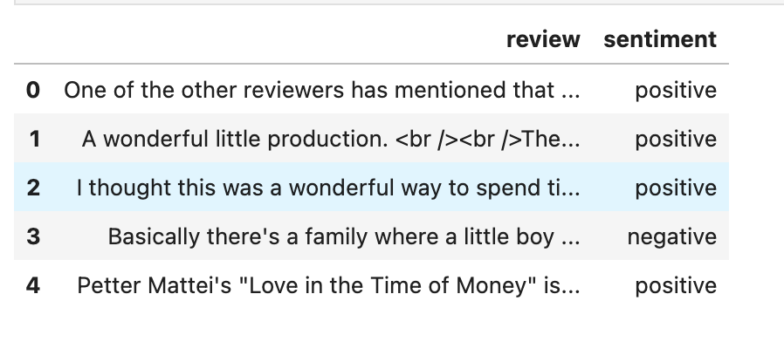
Task: Click the cell output border above table
Action: click(x=399, y=3)
